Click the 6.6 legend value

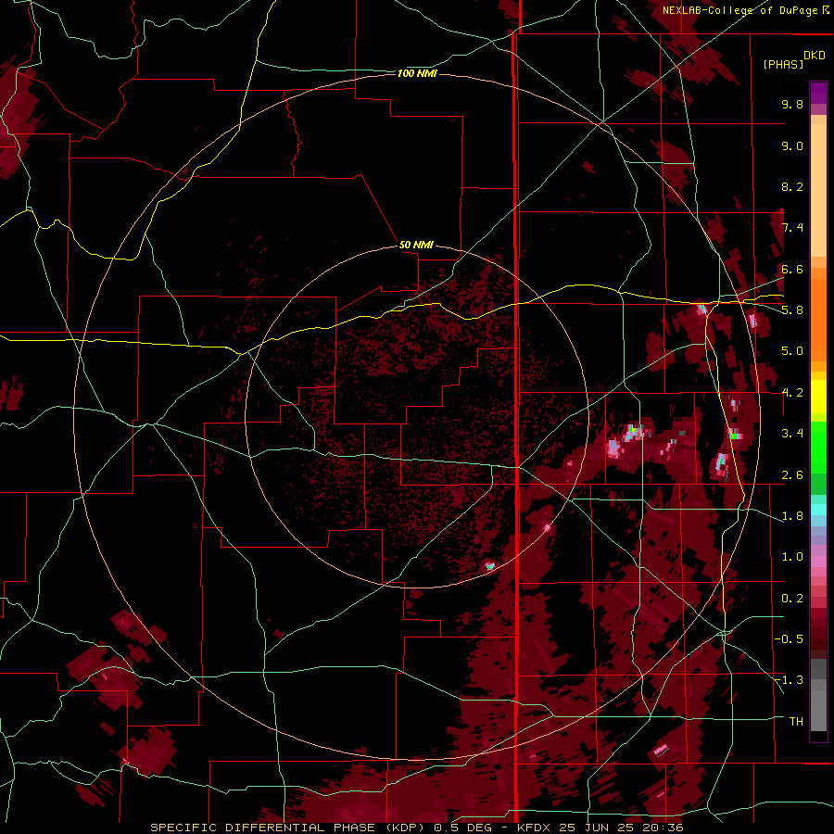792,269
